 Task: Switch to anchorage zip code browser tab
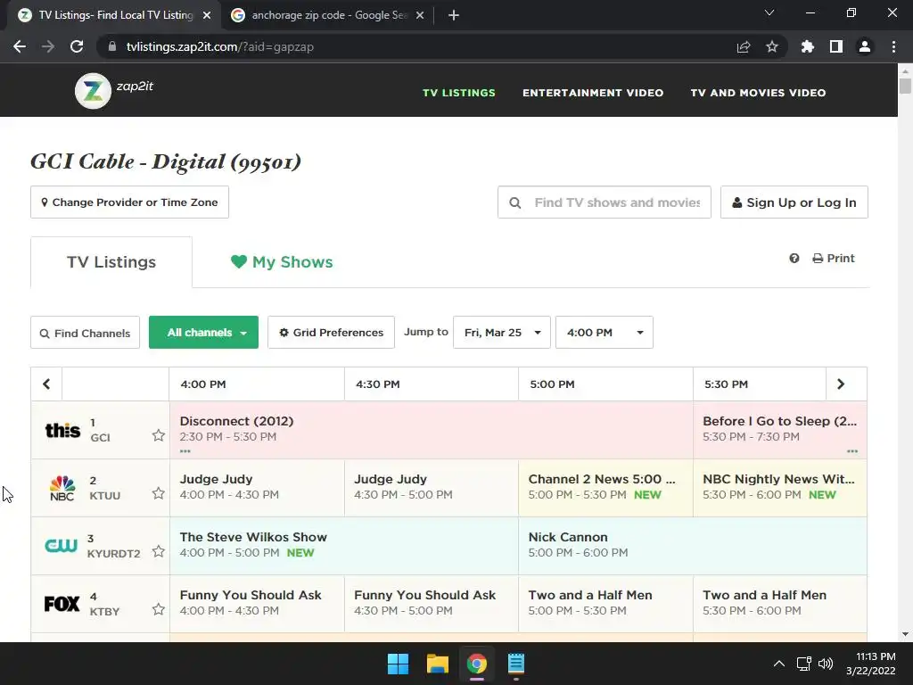(328, 15)
